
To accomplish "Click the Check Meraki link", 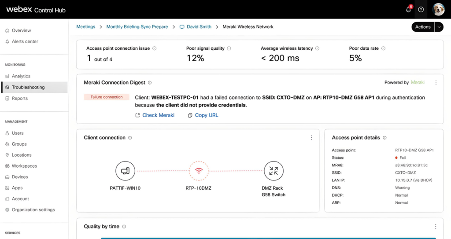I will [x=159, y=115].
